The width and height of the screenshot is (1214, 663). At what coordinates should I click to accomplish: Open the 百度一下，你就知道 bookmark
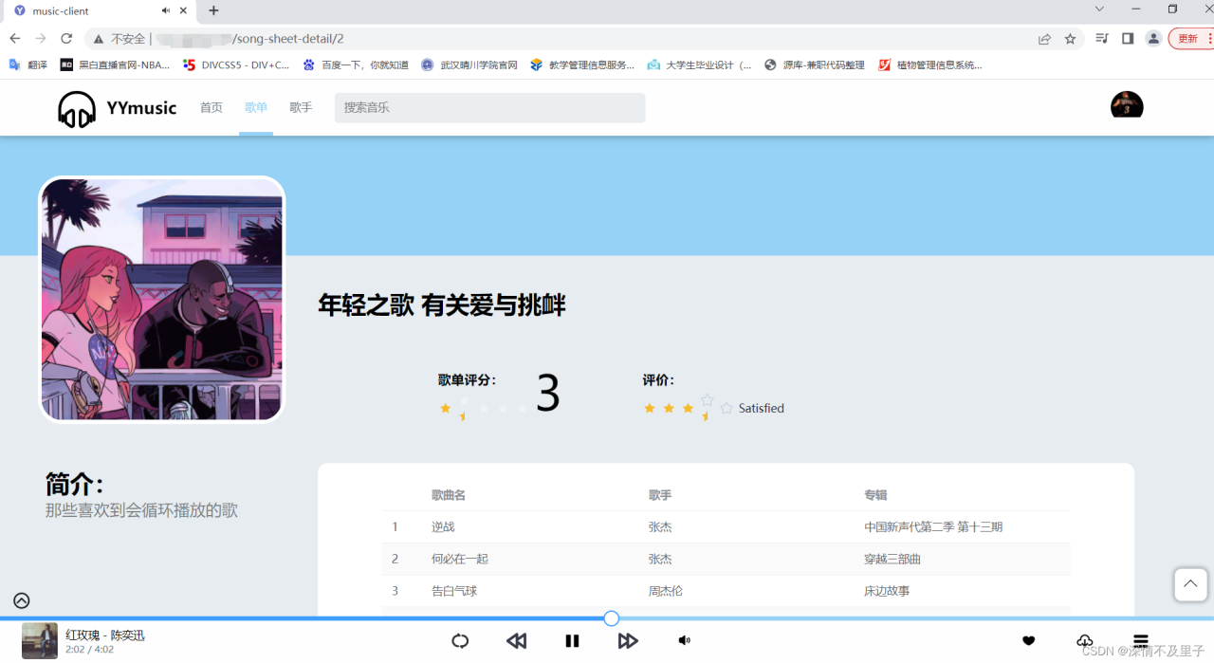[x=356, y=65]
